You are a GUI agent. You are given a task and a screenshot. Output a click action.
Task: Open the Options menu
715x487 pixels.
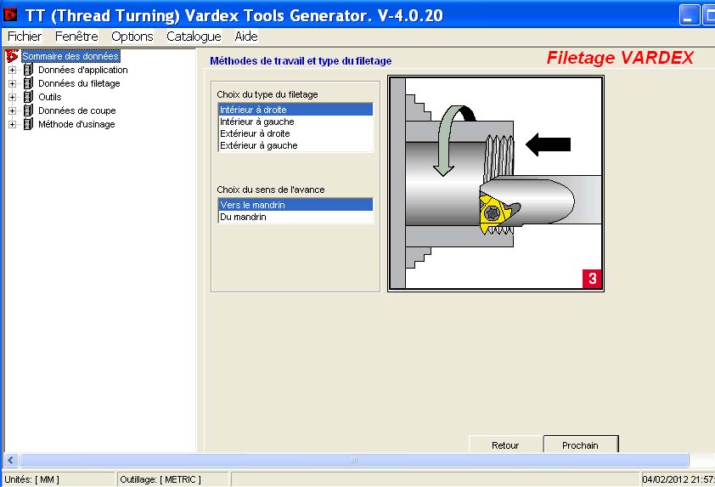pyautogui.click(x=132, y=37)
